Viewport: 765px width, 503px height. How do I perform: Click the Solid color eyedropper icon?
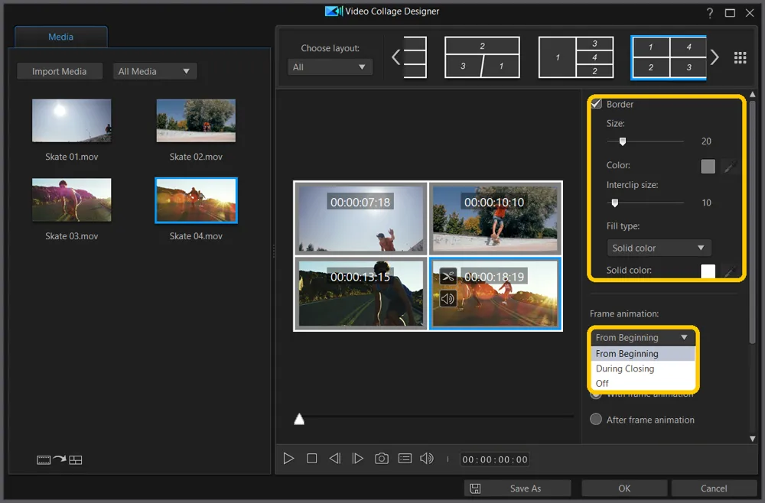pyautogui.click(x=731, y=271)
